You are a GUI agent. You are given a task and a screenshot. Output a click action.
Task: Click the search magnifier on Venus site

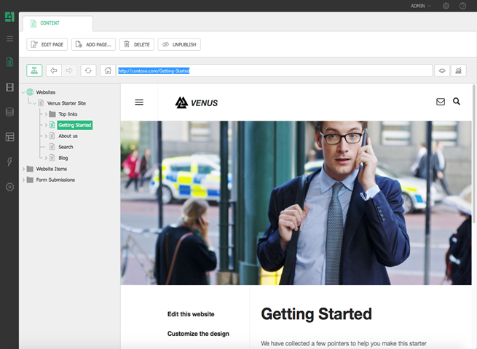(457, 102)
